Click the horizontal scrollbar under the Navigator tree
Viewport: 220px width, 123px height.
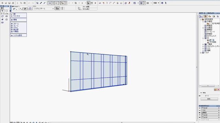pos(208,86)
